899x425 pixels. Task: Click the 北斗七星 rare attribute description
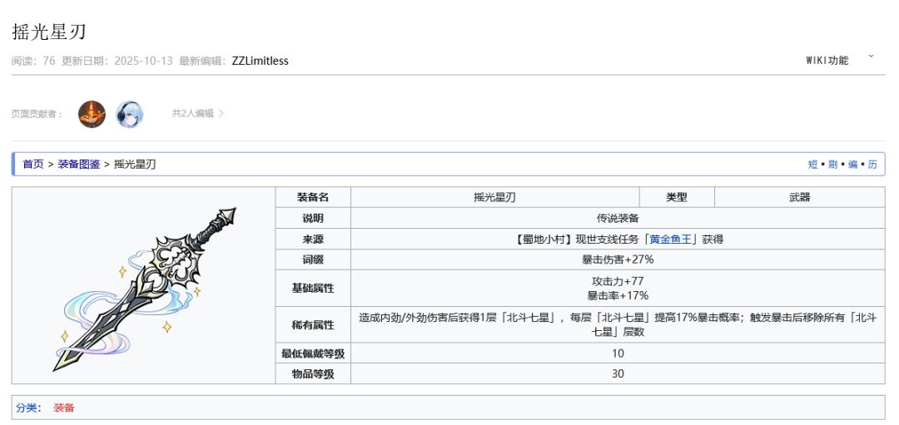point(618,324)
